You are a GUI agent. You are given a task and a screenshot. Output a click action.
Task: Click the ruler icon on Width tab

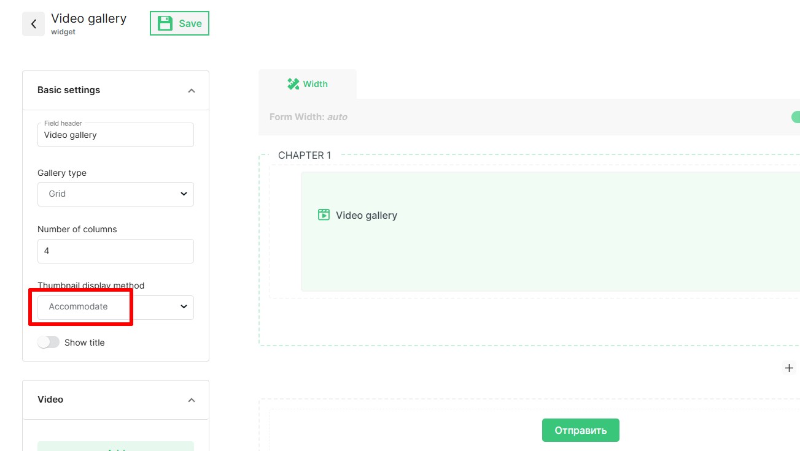tap(293, 84)
